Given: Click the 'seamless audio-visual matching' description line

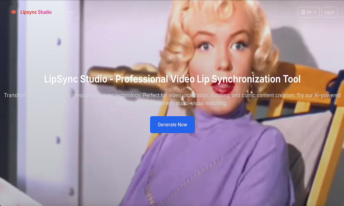Looking at the screenshot, I should tap(172, 103).
